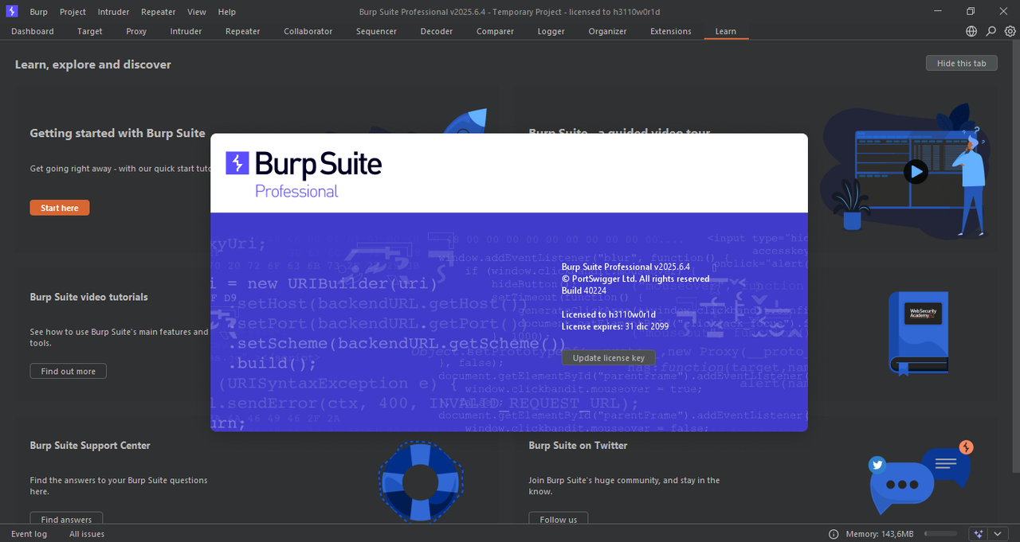This screenshot has height=542, width=1020.
Task: Click the memory info icon in status bar
Action: tap(834, 534)
